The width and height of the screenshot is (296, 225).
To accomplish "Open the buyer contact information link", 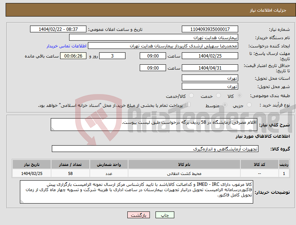I will coord(66,46).
